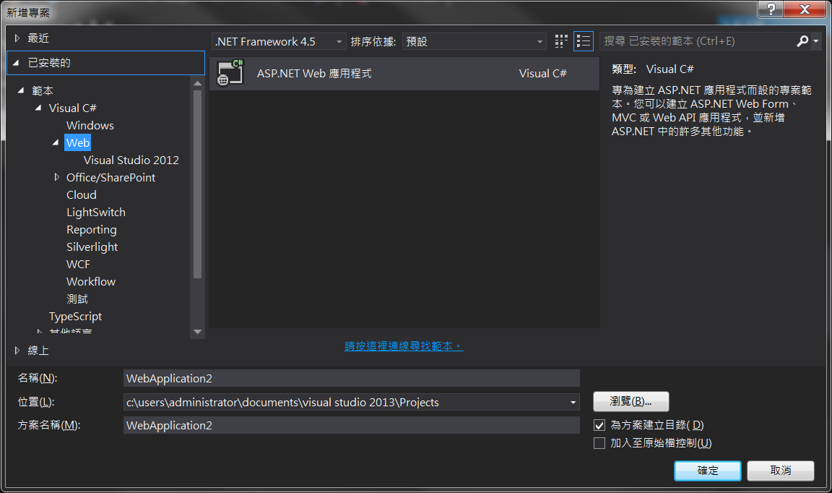
Task: Click the 取消 button
Action: coord(781,471)
